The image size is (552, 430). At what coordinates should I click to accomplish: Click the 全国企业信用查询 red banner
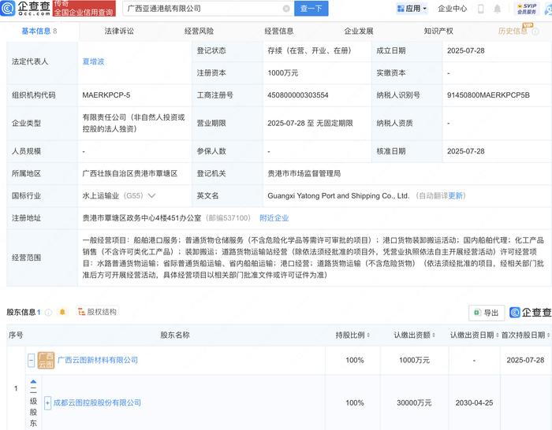84,9
